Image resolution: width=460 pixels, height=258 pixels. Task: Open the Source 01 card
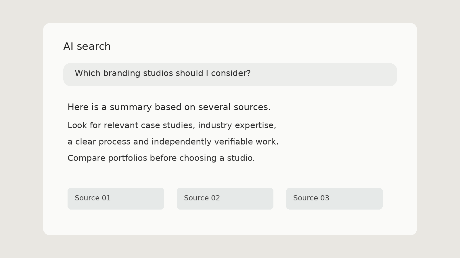(x=116, y=199)
